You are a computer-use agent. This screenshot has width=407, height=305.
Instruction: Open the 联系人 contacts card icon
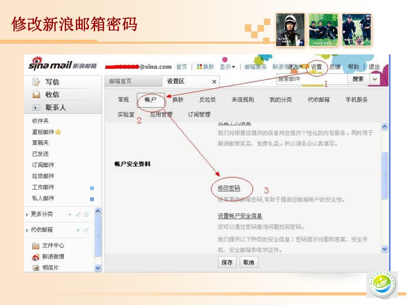[x=36, y=107]
